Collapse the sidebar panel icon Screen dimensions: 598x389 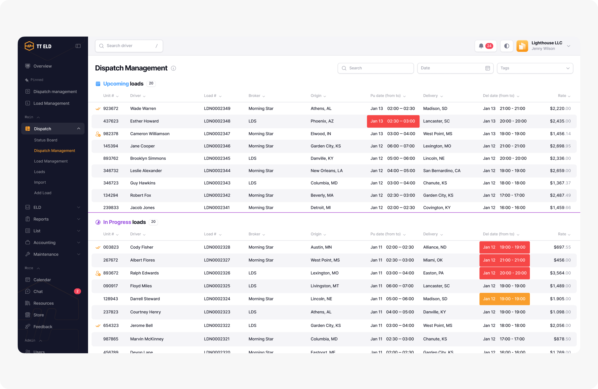78,46
